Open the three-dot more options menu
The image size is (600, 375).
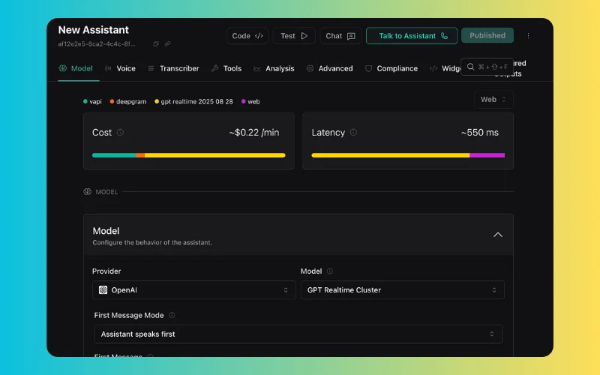click(x=528, y=35)
